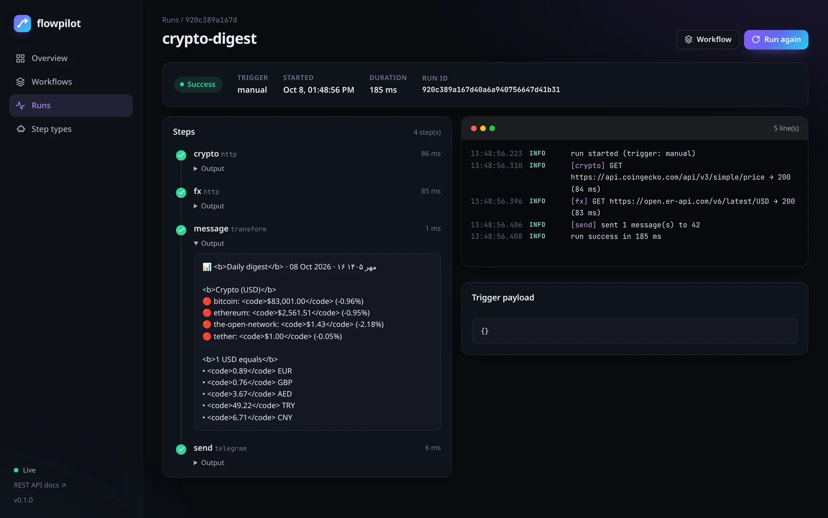Go to Runs in the breadcrumb

point(170,20)
